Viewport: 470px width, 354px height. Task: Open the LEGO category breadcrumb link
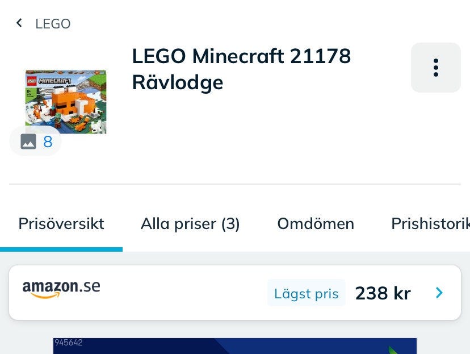pos(53,24)
